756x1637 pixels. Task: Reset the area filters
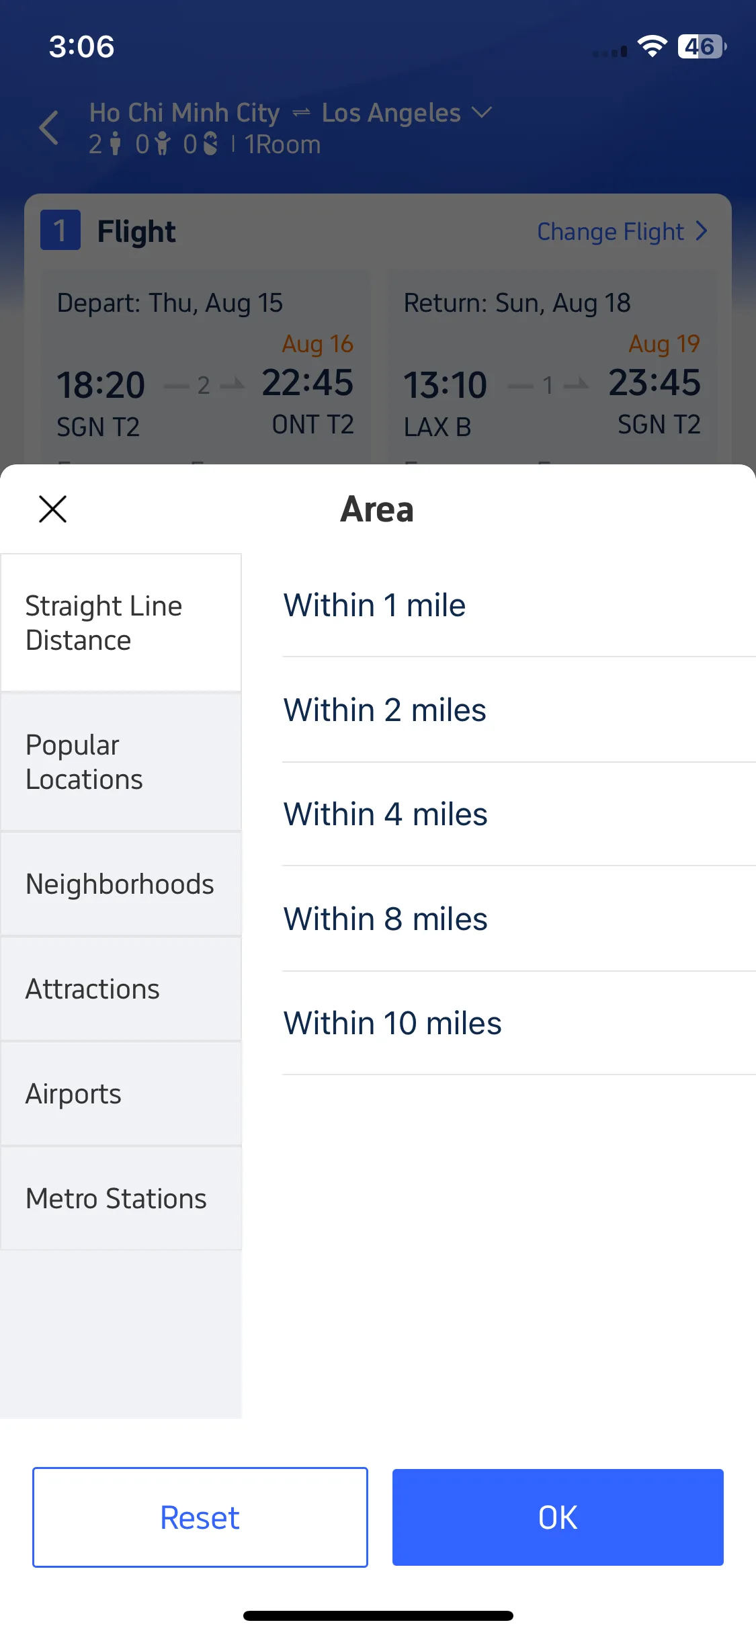(x=200, y=1517)
